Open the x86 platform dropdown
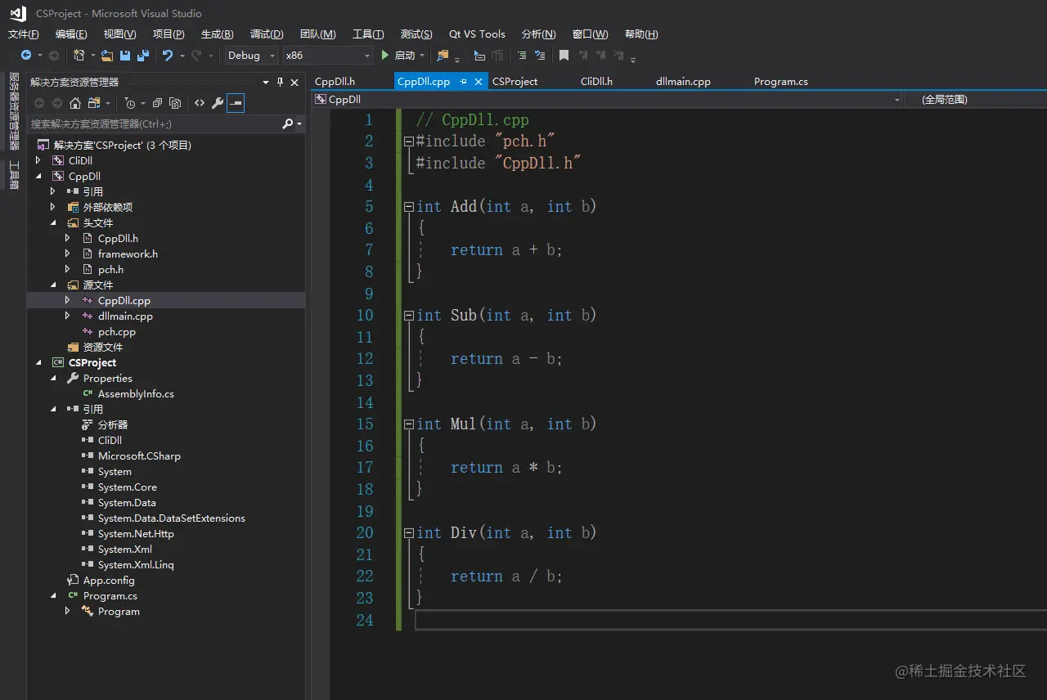This screenshot has width=1047, height=700. (327, 56)
